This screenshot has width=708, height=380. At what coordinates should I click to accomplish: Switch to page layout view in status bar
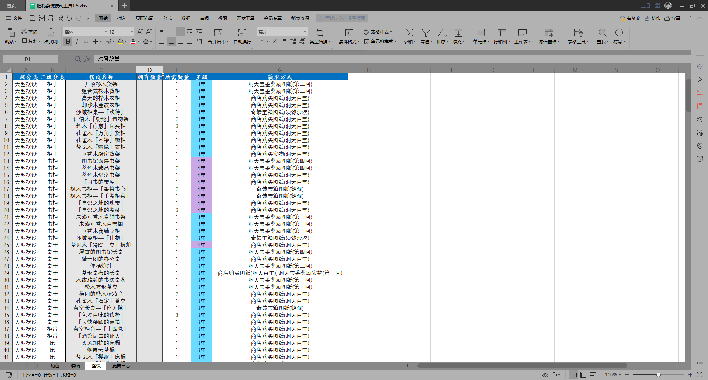coord(583,375)
